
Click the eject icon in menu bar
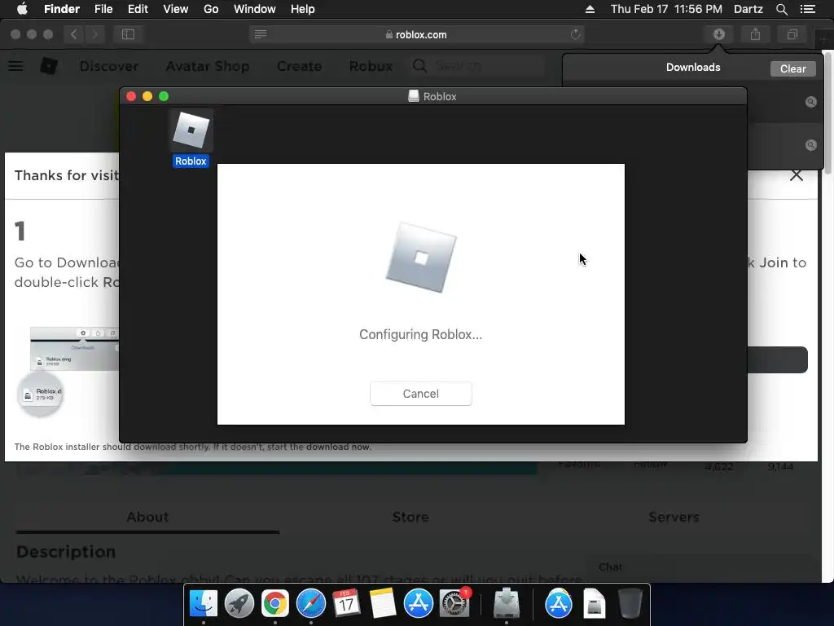590,9
